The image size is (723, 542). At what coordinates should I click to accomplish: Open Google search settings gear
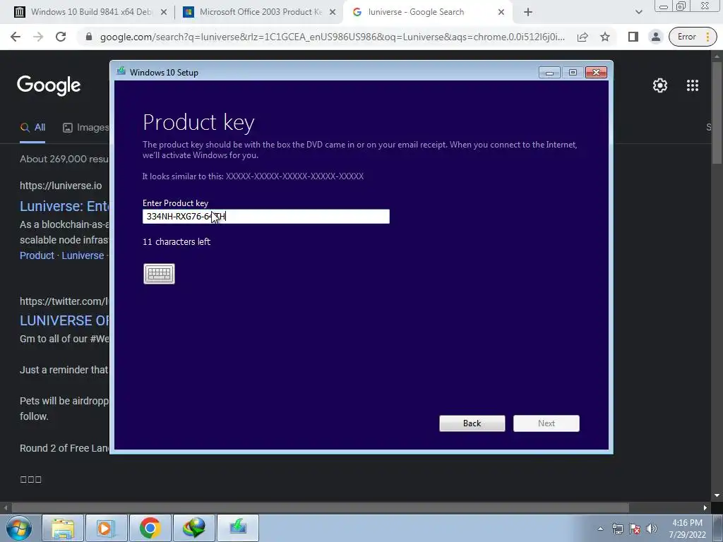[x=660, y=85]
